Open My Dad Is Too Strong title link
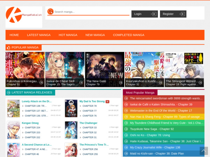The image size is (210, 157). click(x=92, y=101)
